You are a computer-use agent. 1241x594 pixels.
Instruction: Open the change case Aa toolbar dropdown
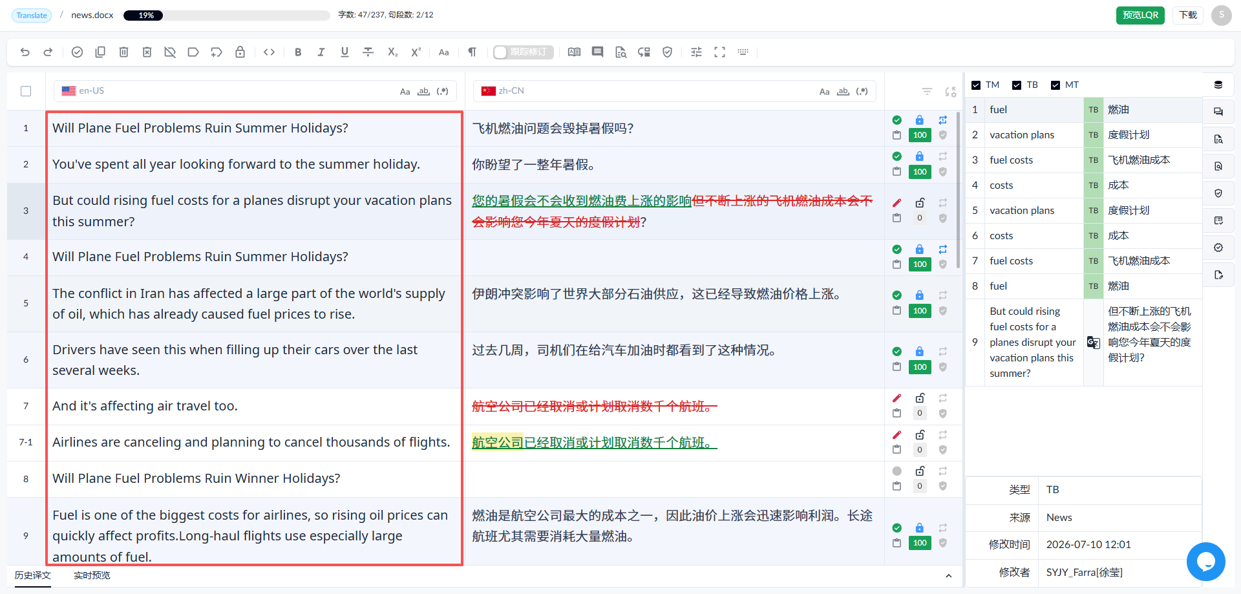coord(443,52)
